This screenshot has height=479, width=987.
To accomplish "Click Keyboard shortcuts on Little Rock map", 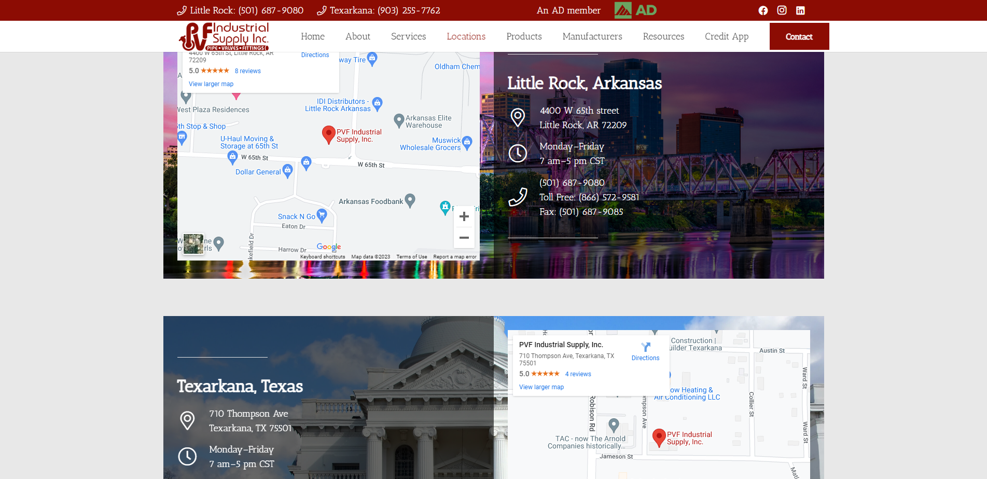I will click(x=323, y=257).
